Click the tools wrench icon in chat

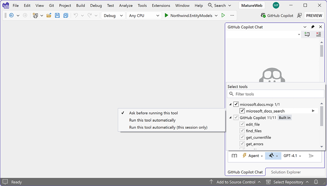(x=271, y=155)
